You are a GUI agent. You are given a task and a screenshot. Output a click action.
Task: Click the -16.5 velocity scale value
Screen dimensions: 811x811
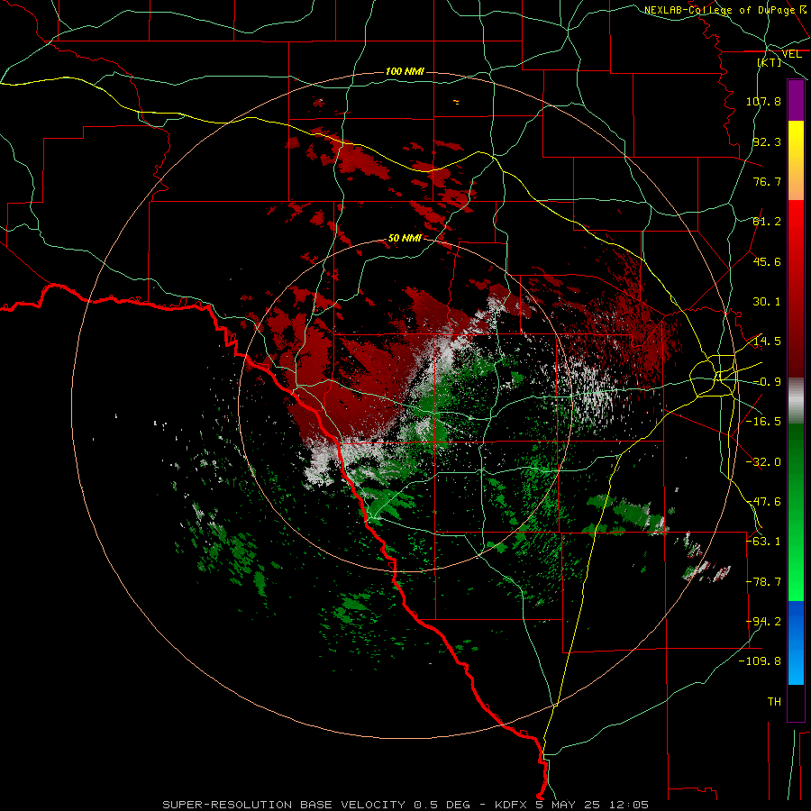tap(763, 422)
